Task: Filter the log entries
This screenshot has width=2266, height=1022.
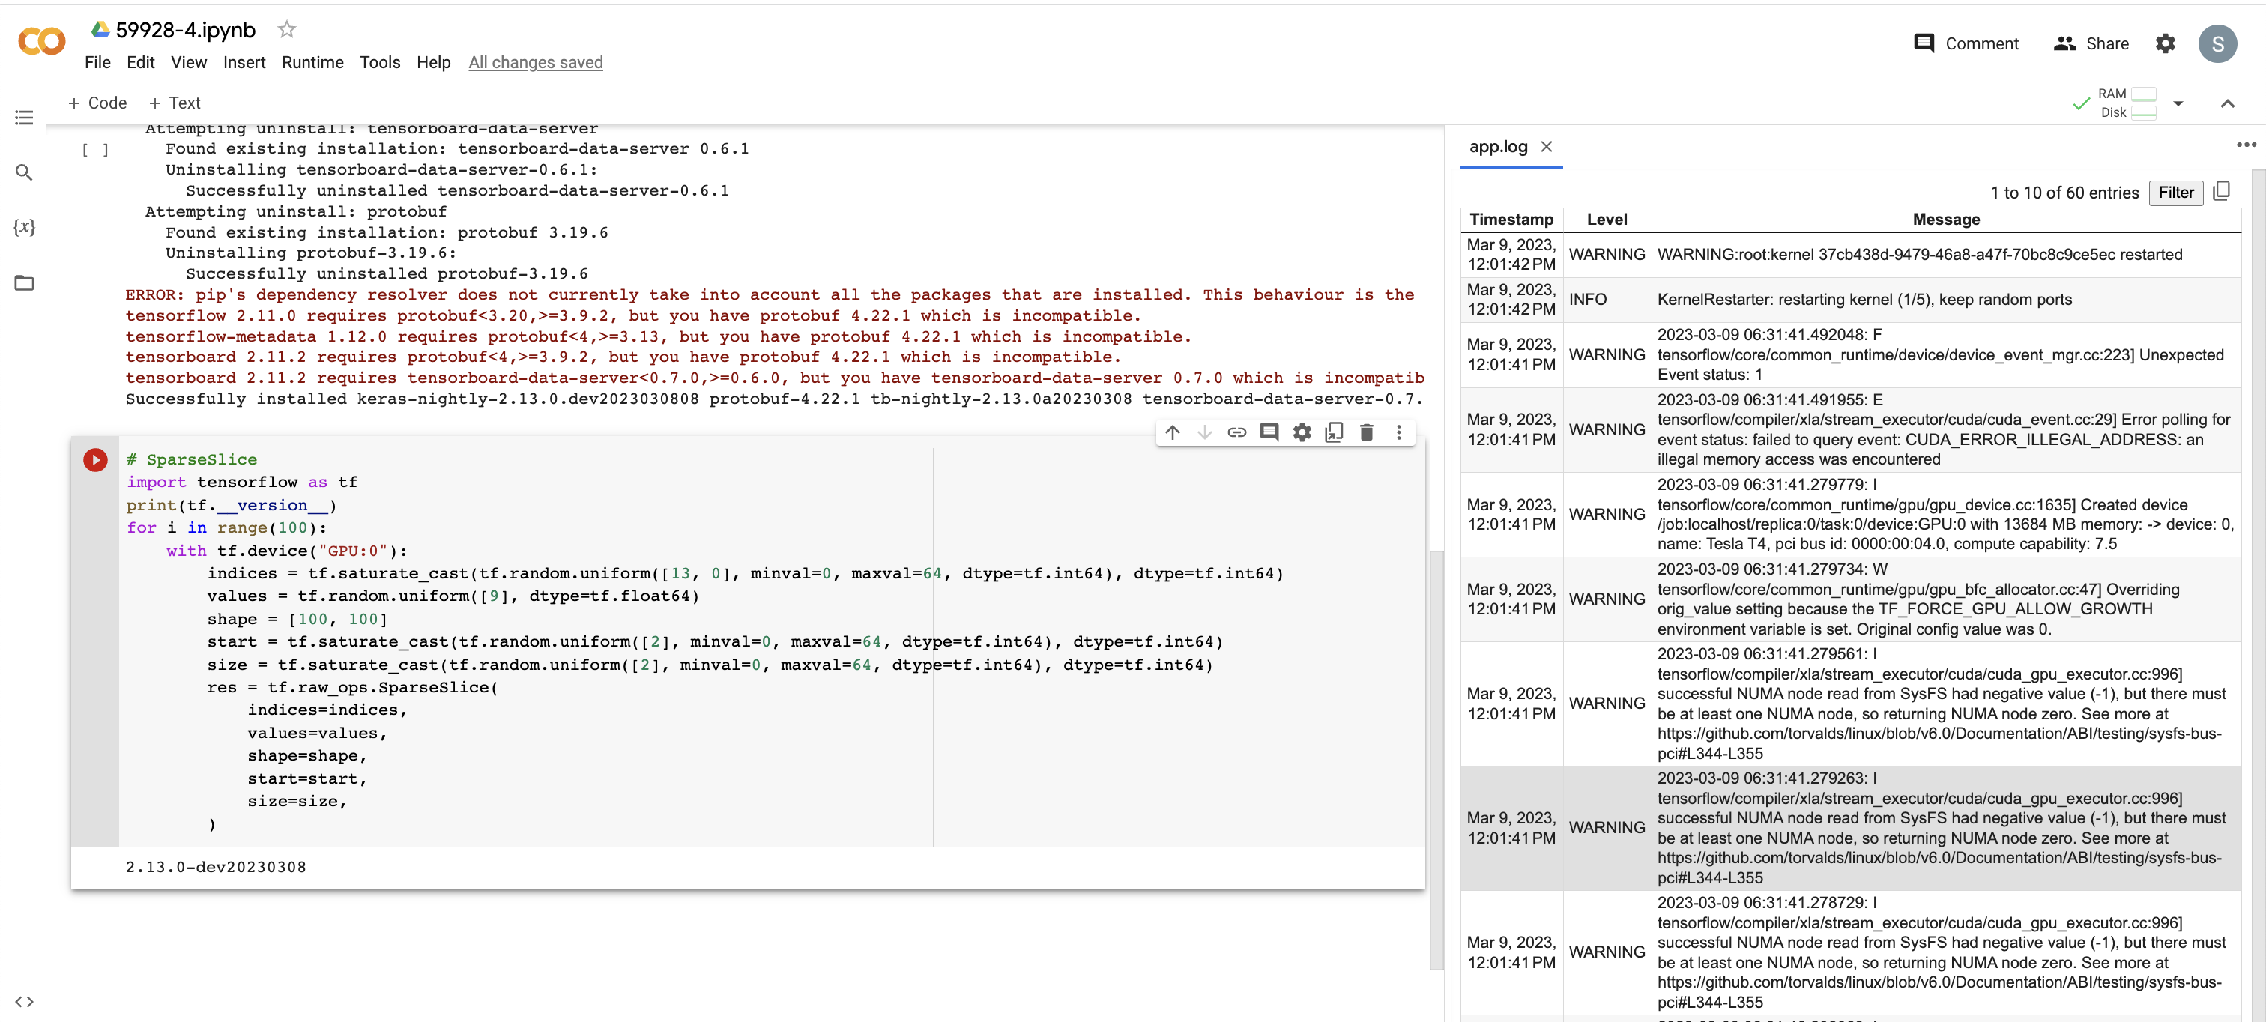Action: (2175, 193)
